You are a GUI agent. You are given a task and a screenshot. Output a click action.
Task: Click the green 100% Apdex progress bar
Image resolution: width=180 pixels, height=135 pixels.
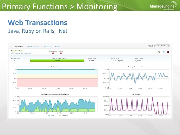57,61
